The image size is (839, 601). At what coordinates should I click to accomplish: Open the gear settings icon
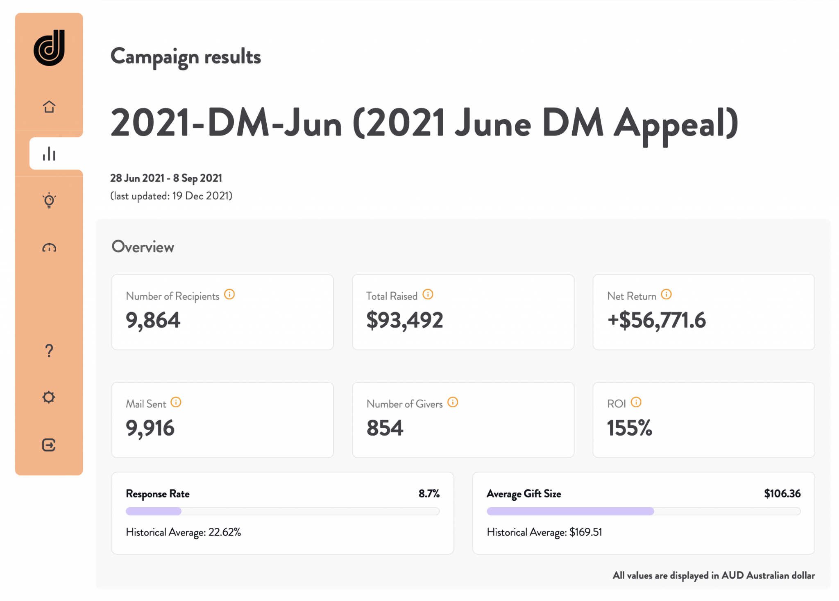click(x=49, y=397)
